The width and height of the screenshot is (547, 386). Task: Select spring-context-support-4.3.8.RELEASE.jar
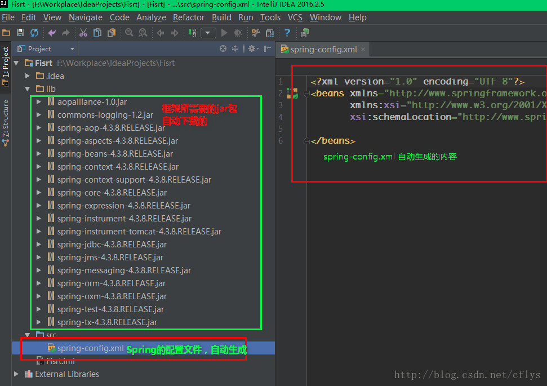tap(134, 179)
